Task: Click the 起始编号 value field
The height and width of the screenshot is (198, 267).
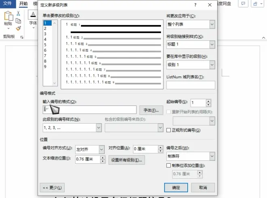Action: (198, 103)
